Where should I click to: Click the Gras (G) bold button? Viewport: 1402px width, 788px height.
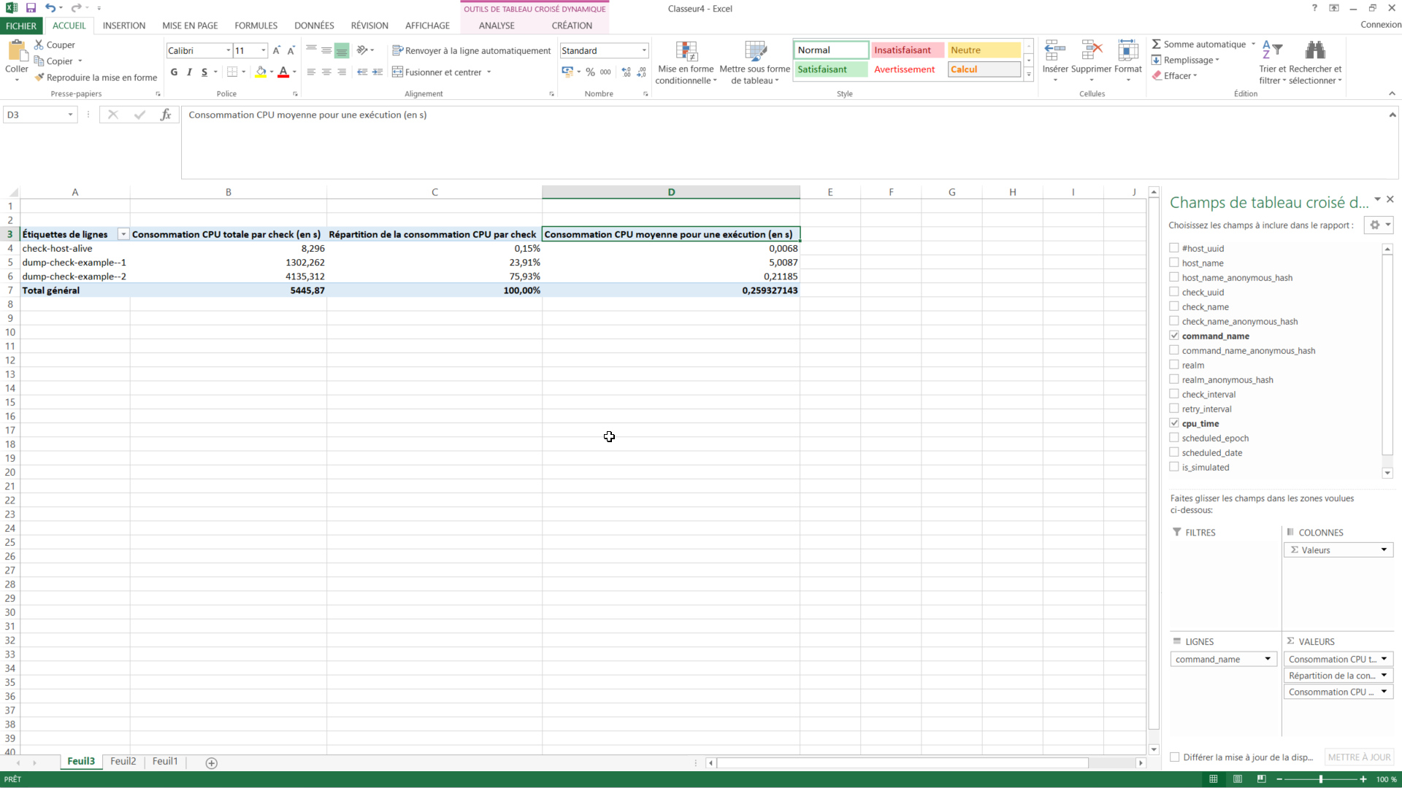tap(174, 72)
